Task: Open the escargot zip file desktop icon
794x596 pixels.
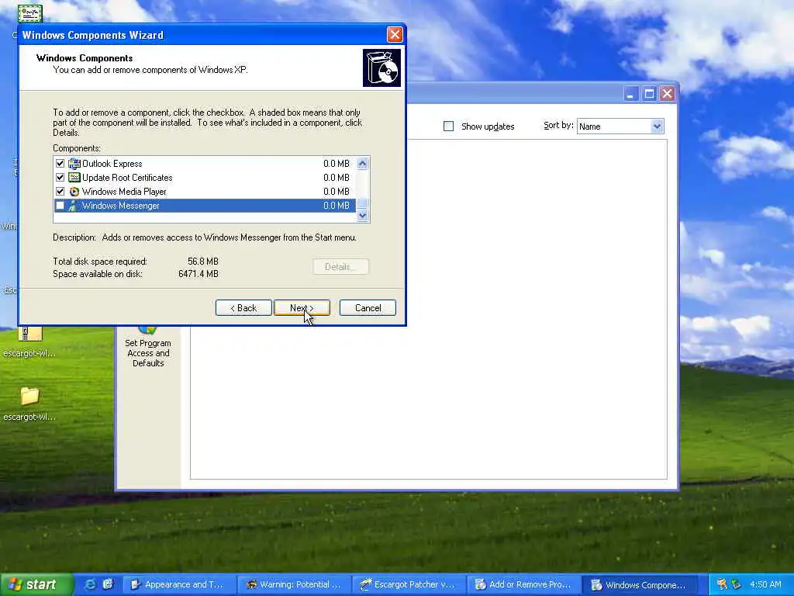Action: pos(30,334)
